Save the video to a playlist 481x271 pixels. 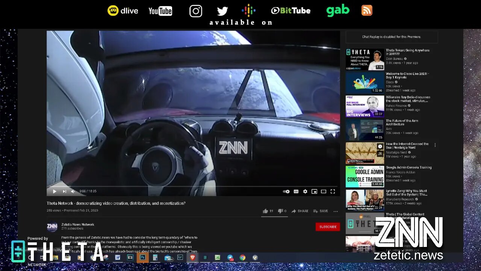(321, 211)
